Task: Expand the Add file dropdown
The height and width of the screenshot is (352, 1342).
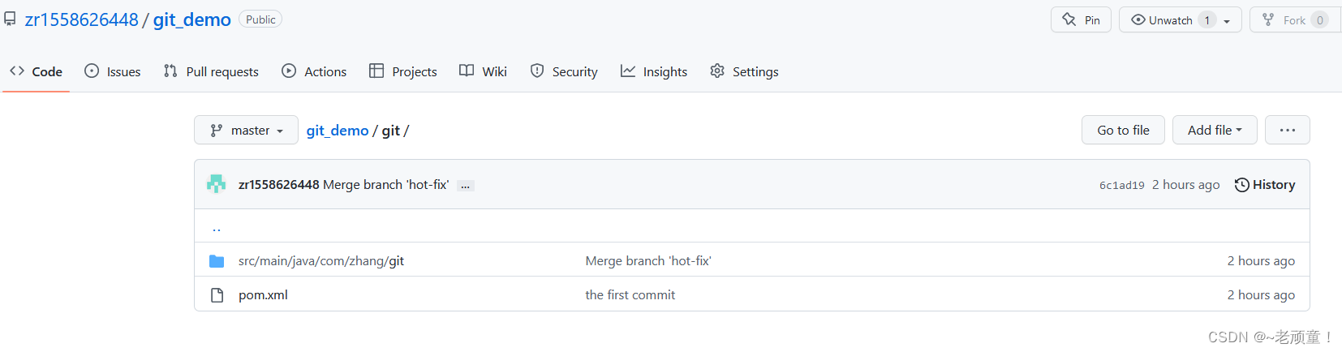Action: 1215,130
